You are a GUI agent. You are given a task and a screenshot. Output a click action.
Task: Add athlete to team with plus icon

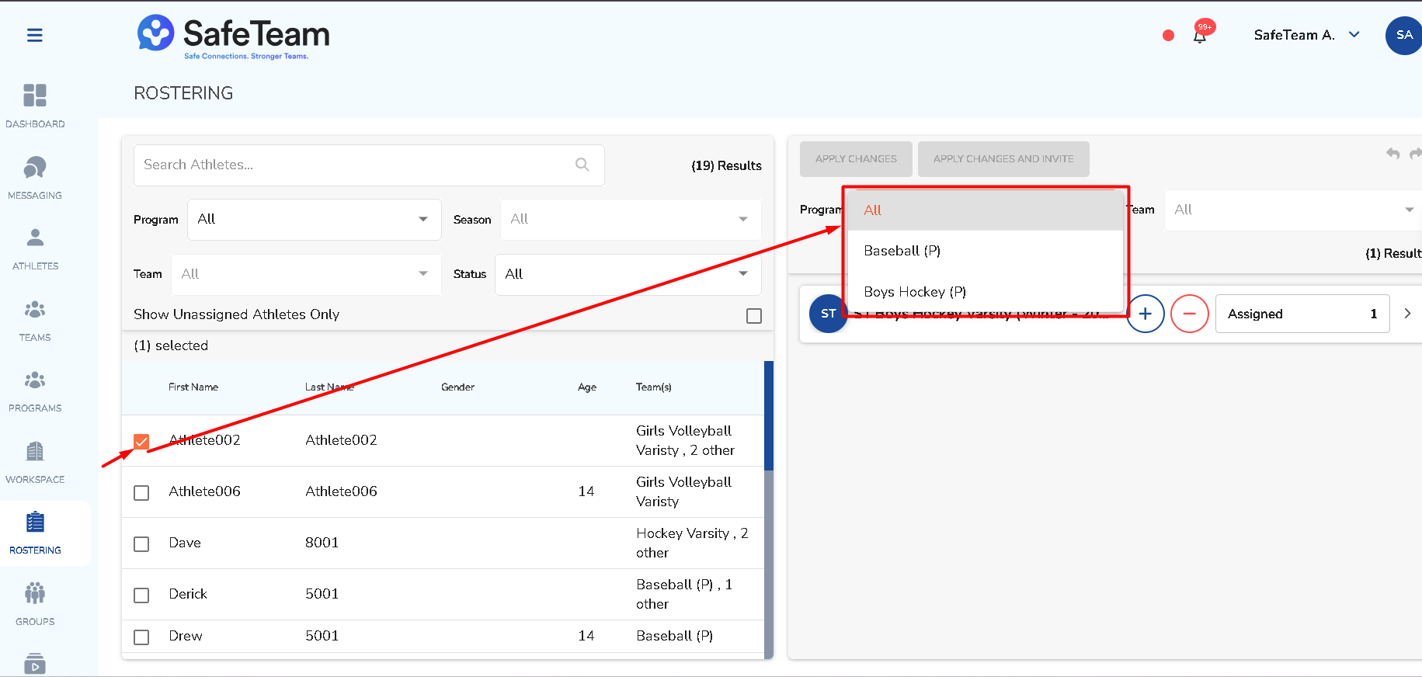[x=1145, y=314]
